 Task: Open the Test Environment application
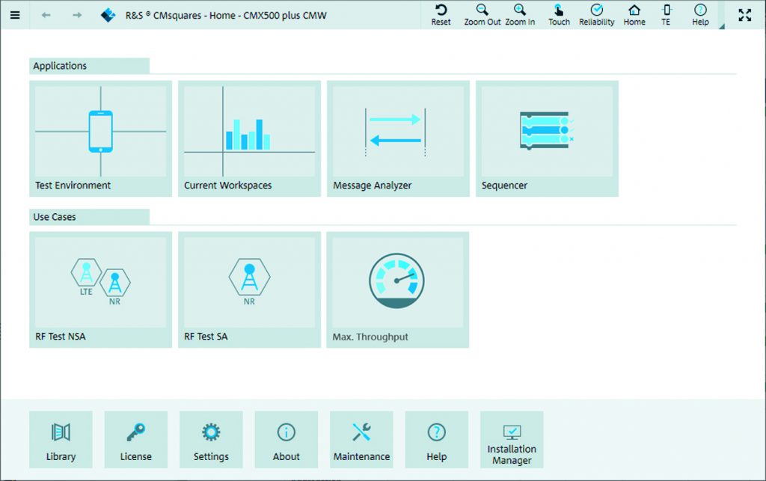coord(100,138)
